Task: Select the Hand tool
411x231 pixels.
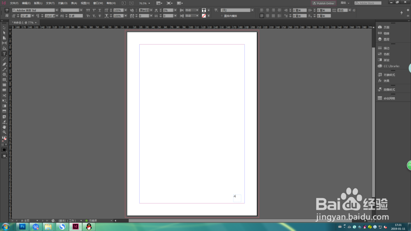Action: tap(4, 127)
